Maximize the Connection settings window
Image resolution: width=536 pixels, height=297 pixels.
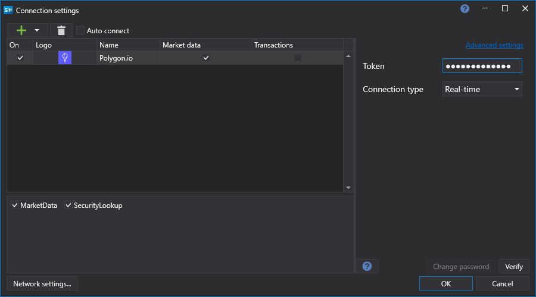coord(505,8)
